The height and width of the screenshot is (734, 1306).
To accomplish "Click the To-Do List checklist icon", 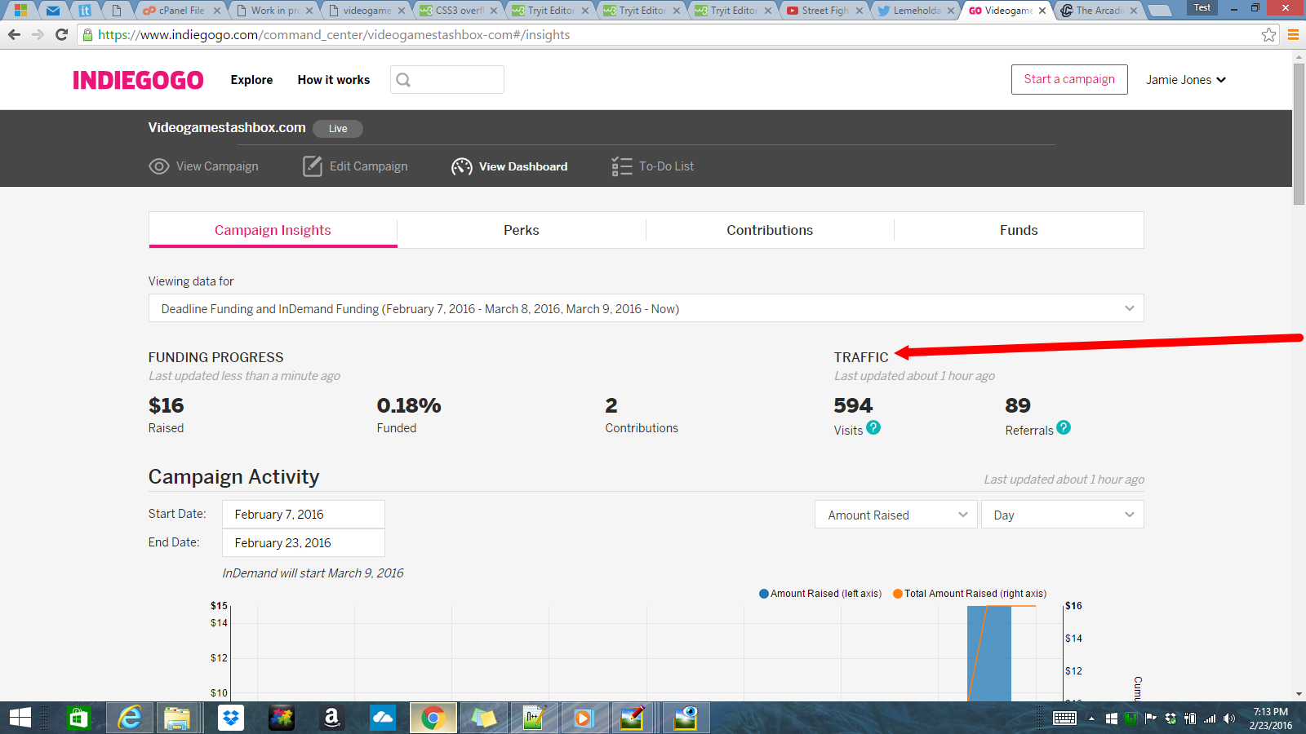I will tap(622, 166).
